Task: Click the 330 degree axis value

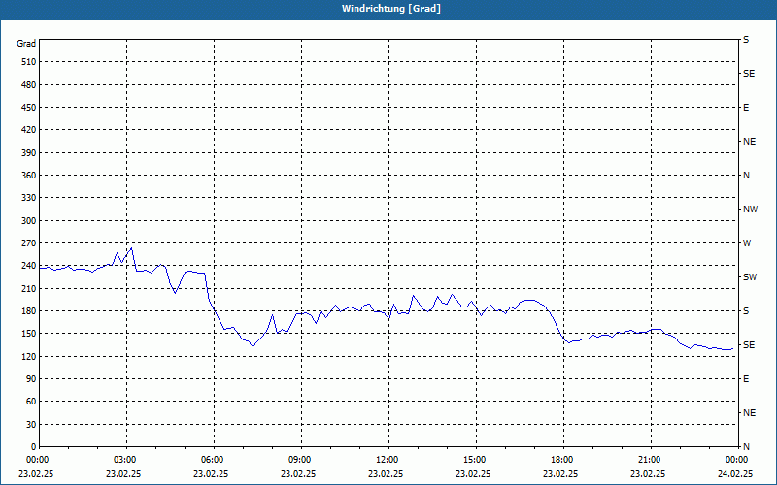Action: pos(29,198)
